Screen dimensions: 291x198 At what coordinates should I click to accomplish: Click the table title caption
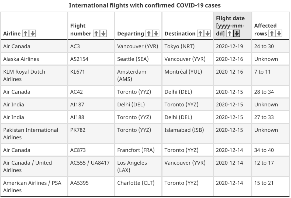pyautogui.click(x=145, y=5)
